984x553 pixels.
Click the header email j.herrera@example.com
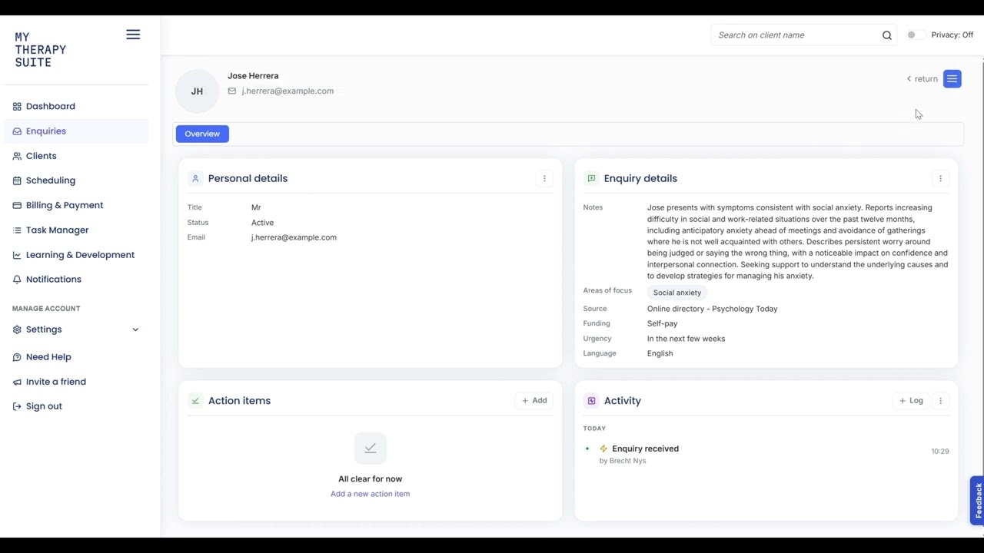(x=288, y=91)
